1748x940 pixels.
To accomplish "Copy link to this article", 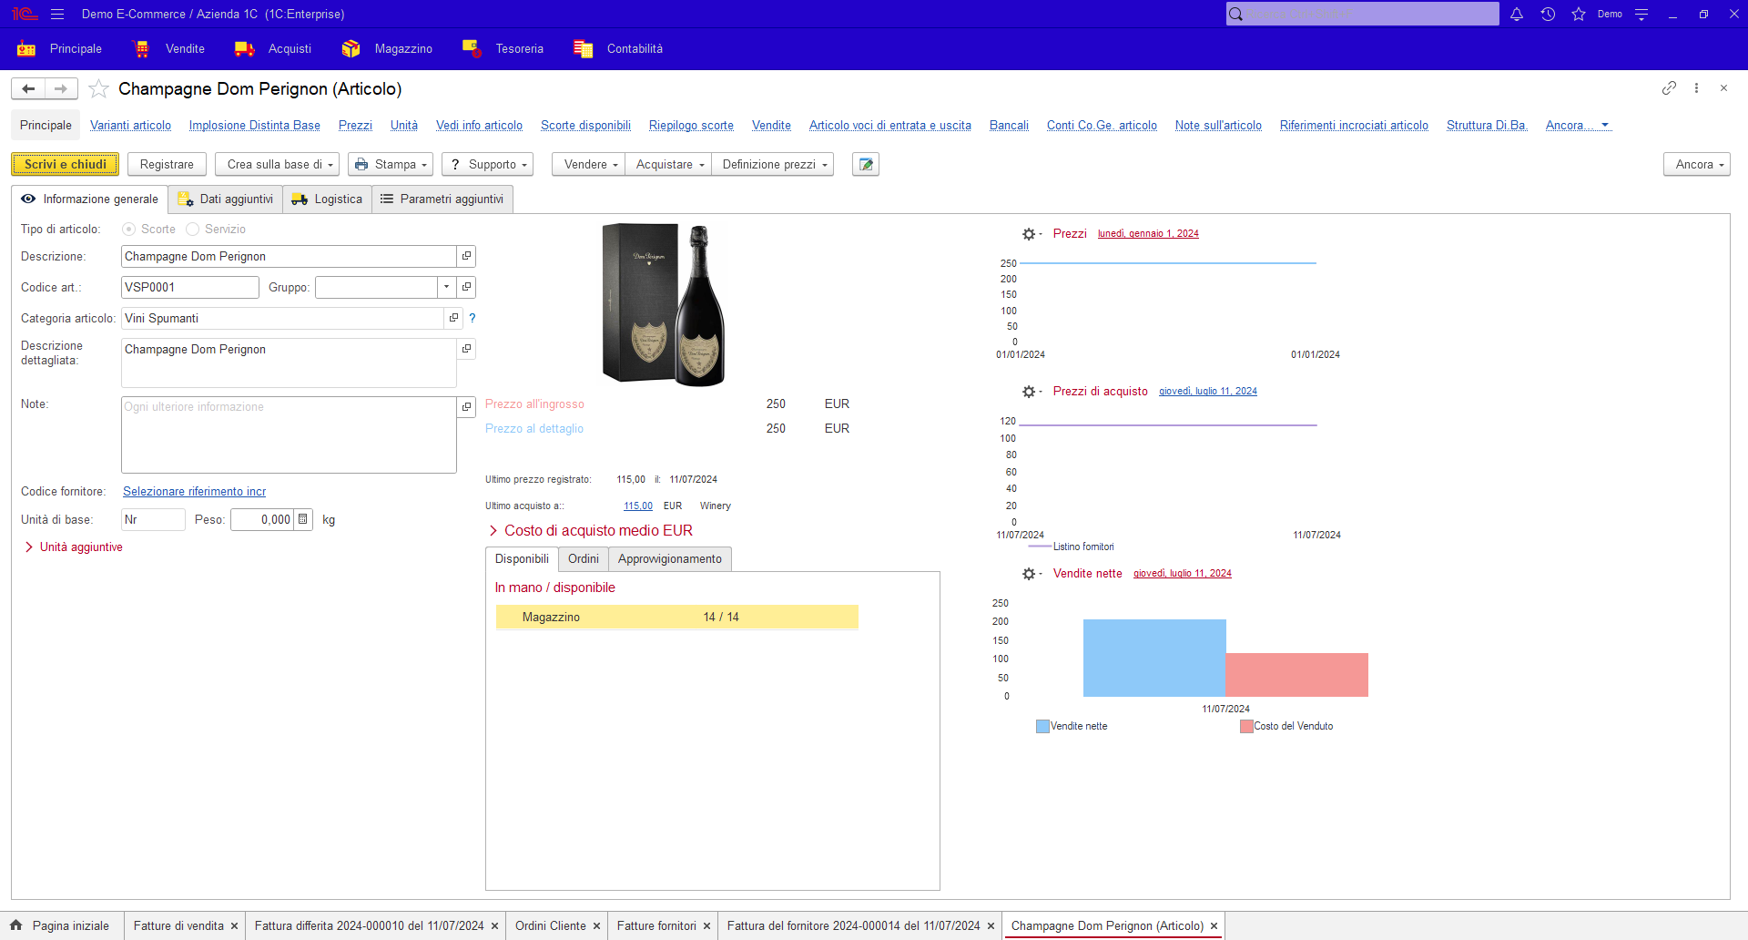I will (x=1669, y=87).
